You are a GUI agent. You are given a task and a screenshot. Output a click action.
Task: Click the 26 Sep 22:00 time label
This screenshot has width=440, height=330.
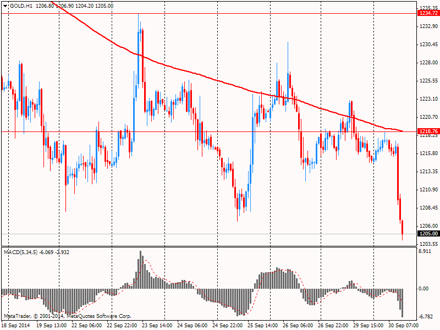coord(333,325)
